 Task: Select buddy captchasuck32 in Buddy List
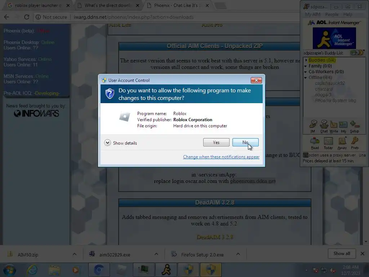[x=330, y=83]
